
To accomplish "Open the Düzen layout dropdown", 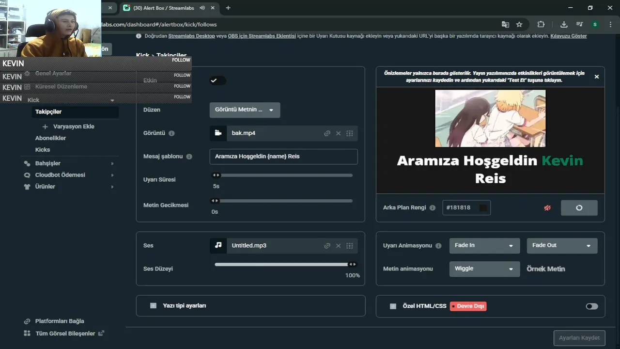I will (245, 110).
